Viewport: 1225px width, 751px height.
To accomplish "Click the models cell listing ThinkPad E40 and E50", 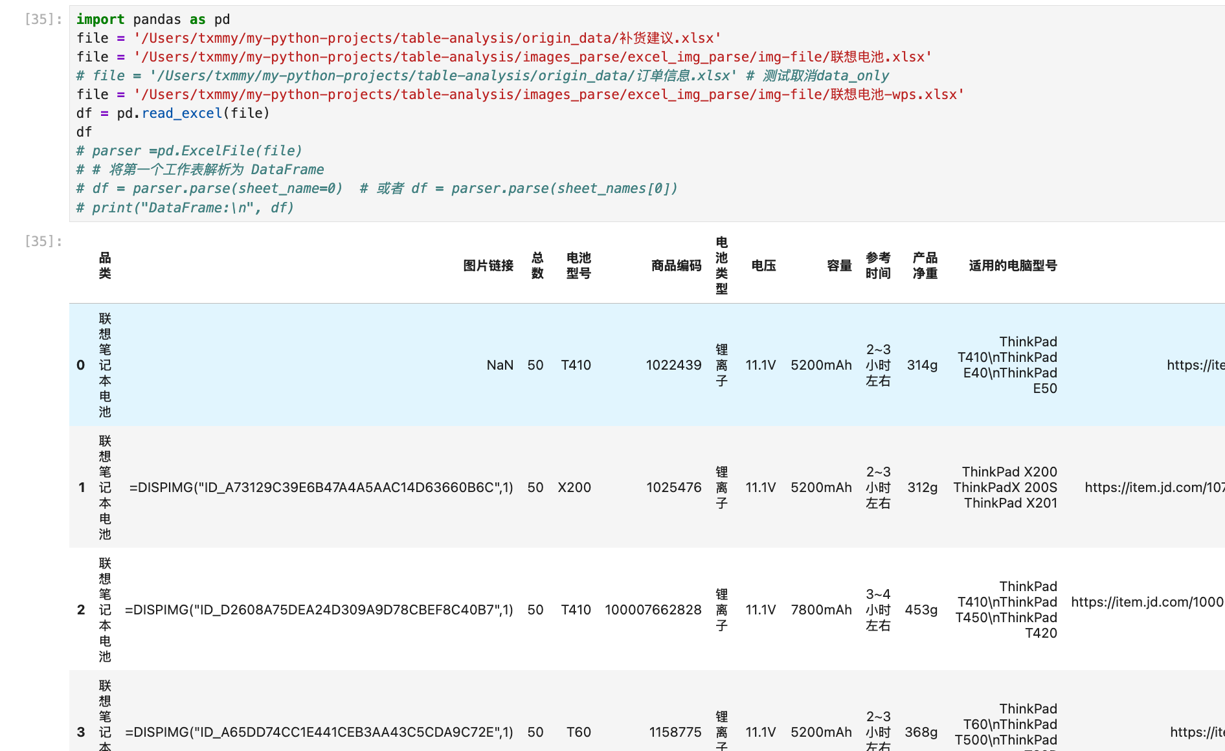I will (x=1007, y=365).
